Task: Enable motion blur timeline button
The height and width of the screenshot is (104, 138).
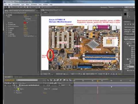Action: tap(61, 80)
